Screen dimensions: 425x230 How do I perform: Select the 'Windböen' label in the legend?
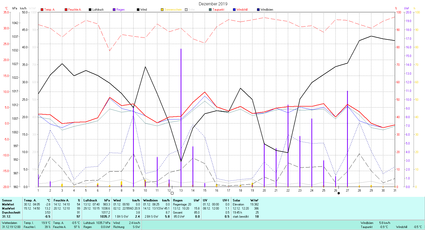pyautogui.click(x=267, y=10)
